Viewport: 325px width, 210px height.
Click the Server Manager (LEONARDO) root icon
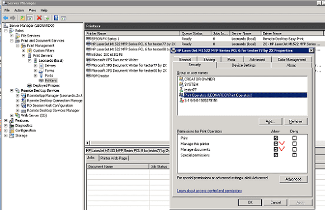click(x=6, y=26)
